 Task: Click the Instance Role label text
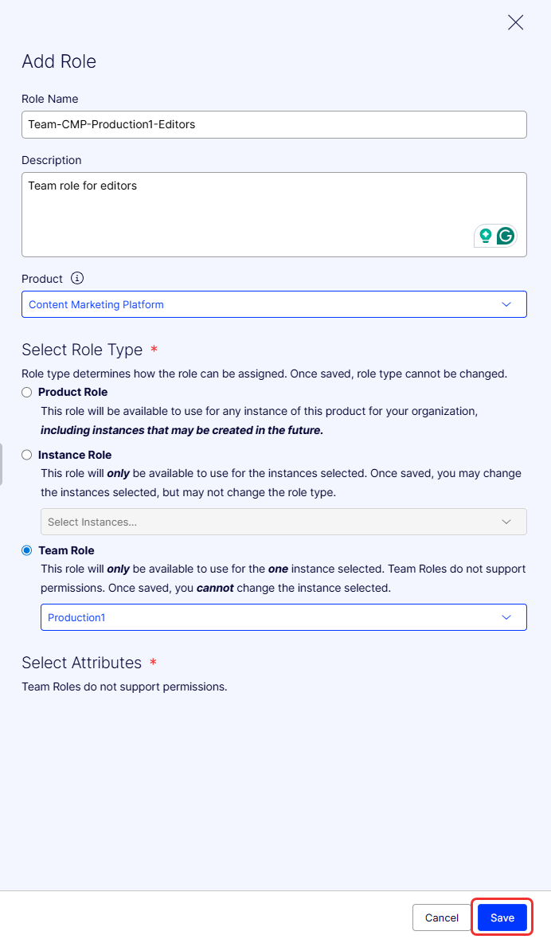75,455
